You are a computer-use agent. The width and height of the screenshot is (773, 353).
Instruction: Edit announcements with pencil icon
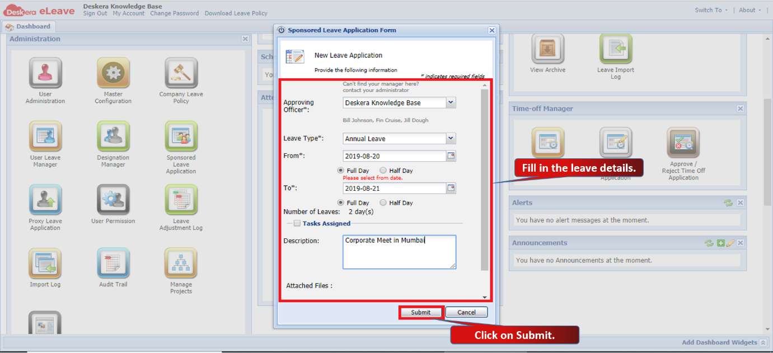pos(730,243)
